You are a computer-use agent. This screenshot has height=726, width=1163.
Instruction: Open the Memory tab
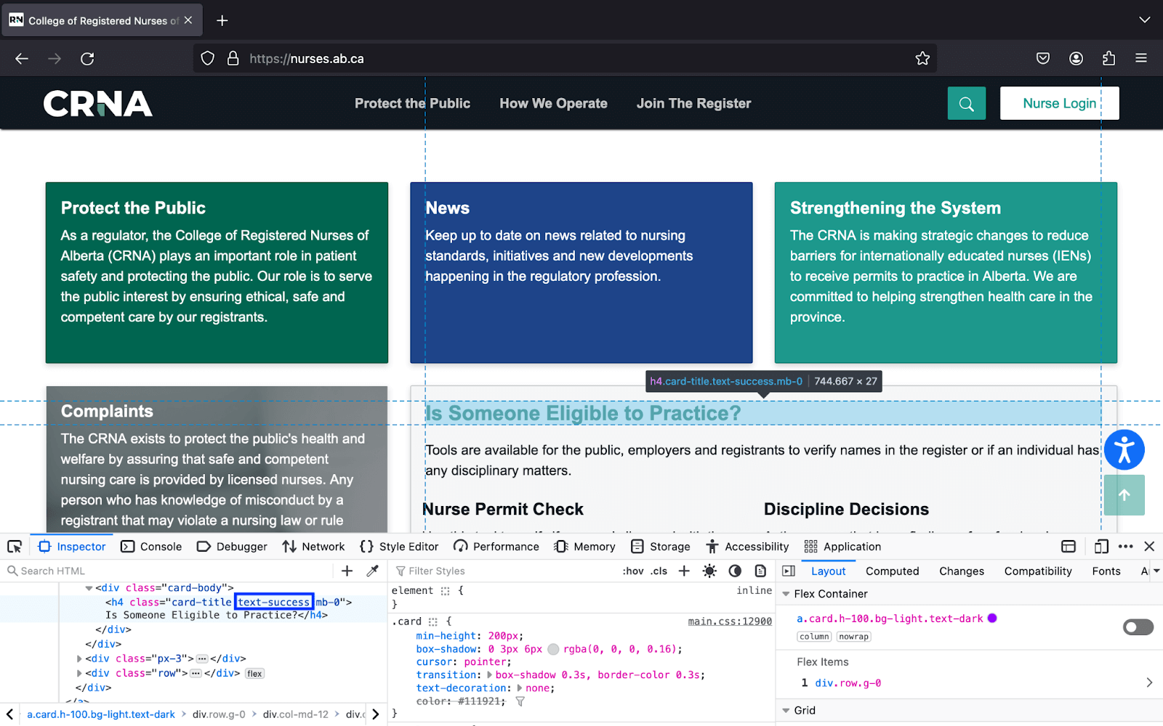tap(584, 547)
